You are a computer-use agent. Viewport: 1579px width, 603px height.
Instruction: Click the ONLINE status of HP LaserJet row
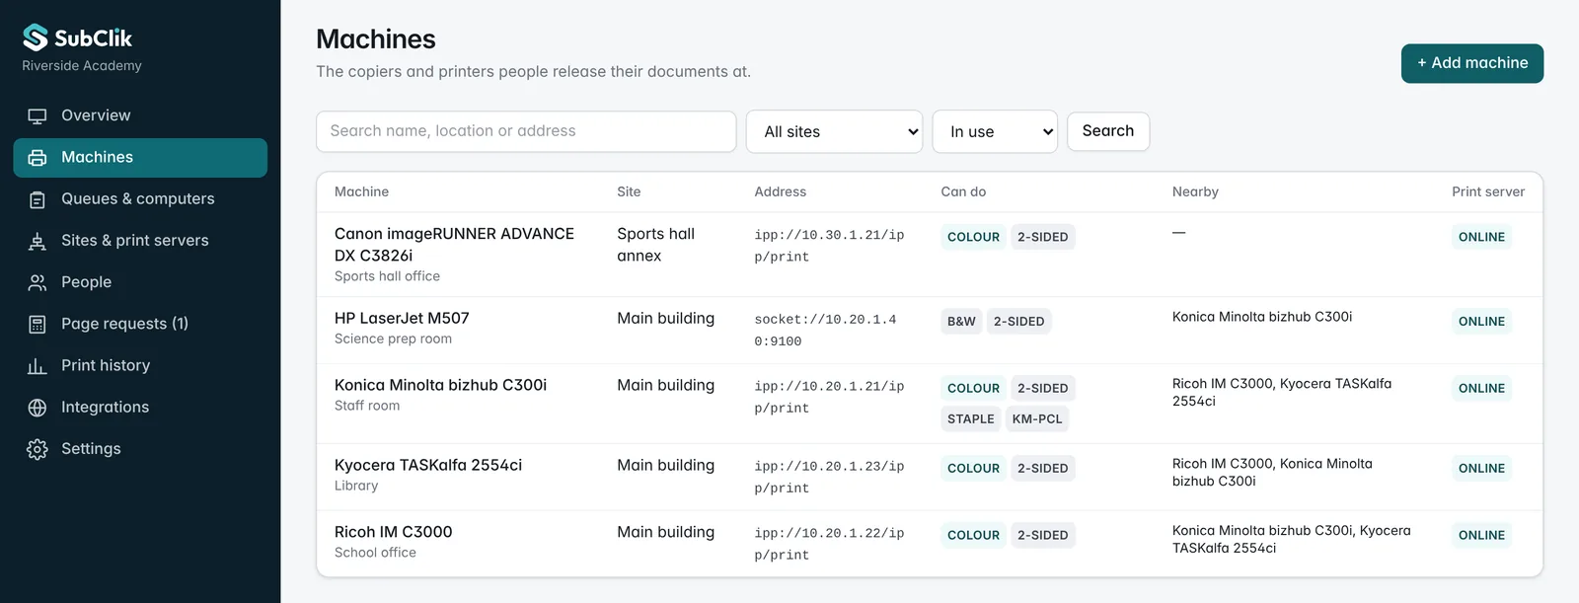point(1481,322)
